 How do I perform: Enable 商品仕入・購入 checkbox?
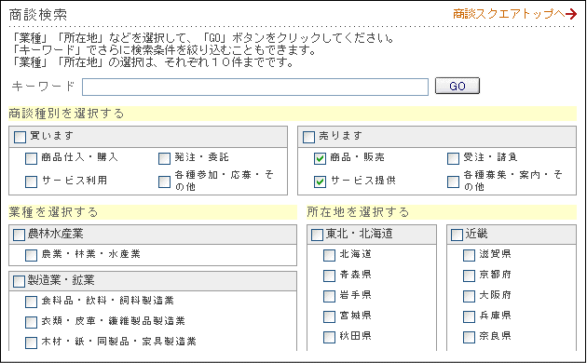(x=31, y=158)
